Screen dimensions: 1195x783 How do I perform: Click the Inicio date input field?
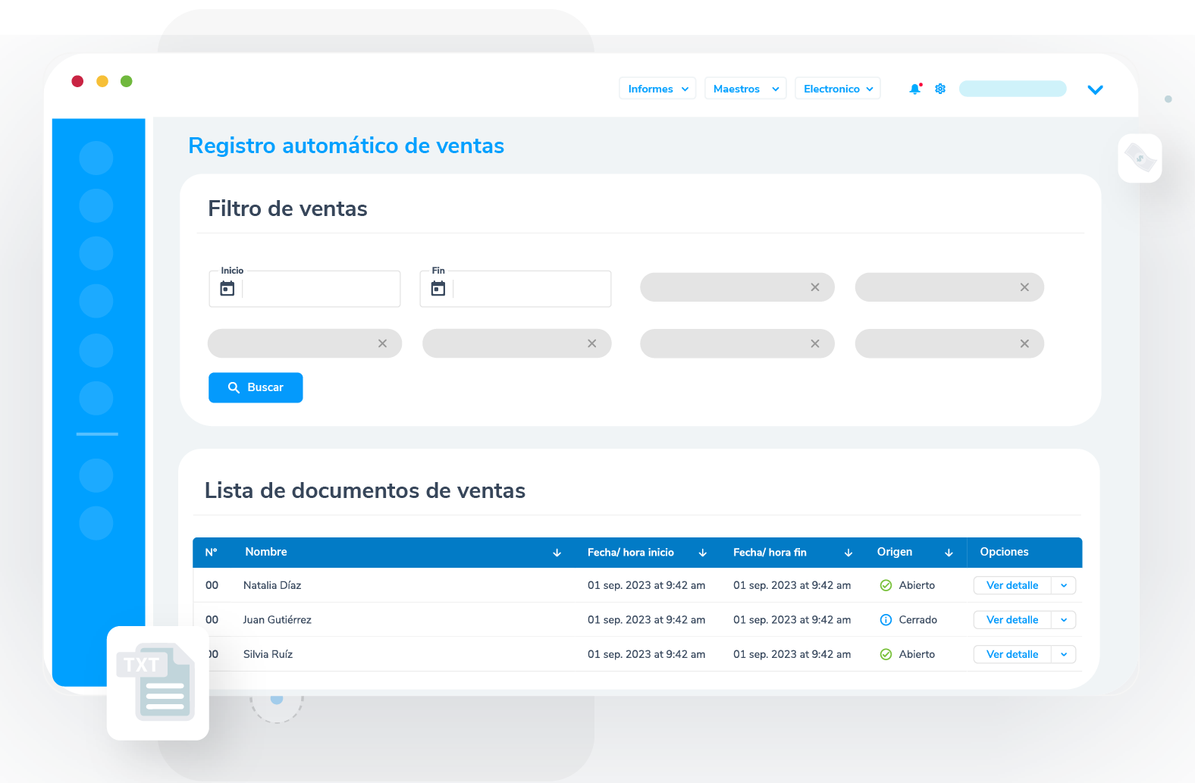pyautogui.click(x=305, y=289)
